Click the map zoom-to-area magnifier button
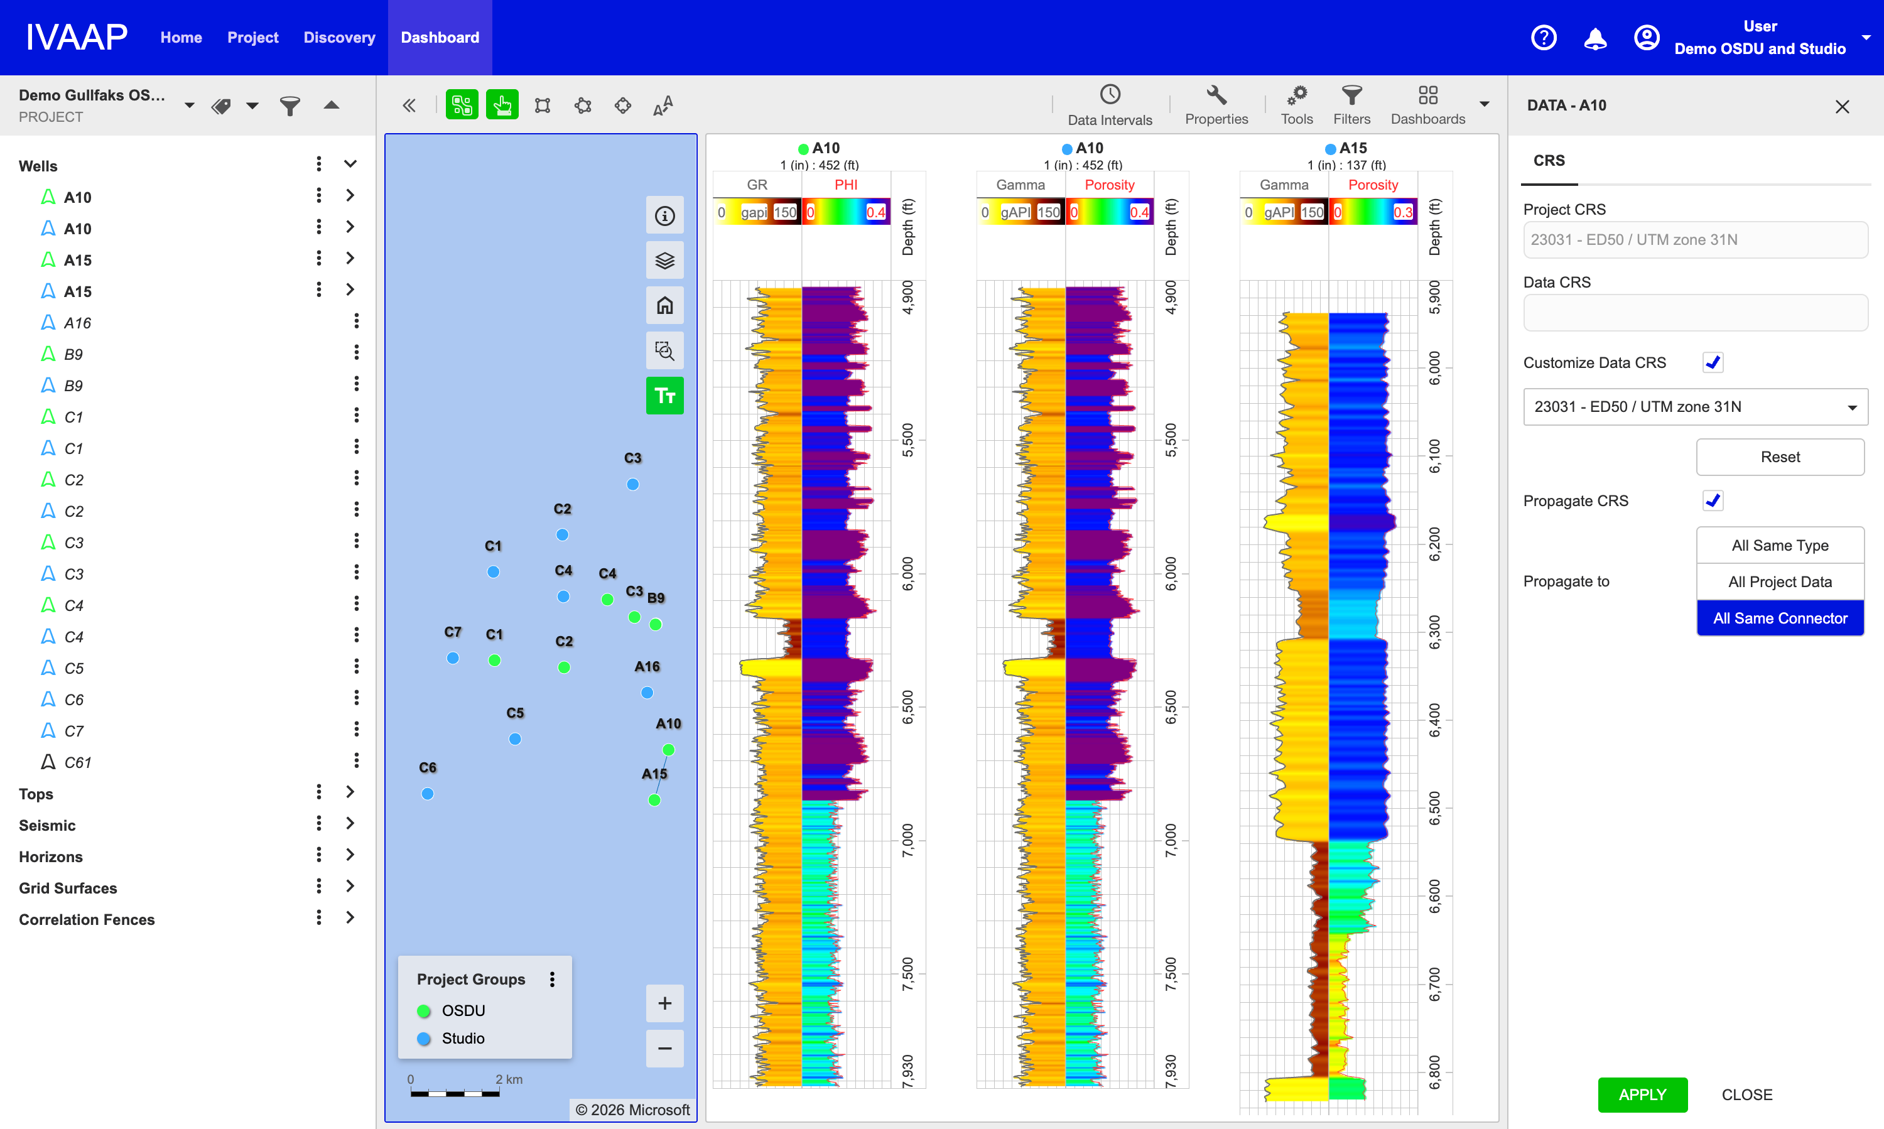The width and height of the screenshot is (1884, 1129). click(x=665, y=351)
